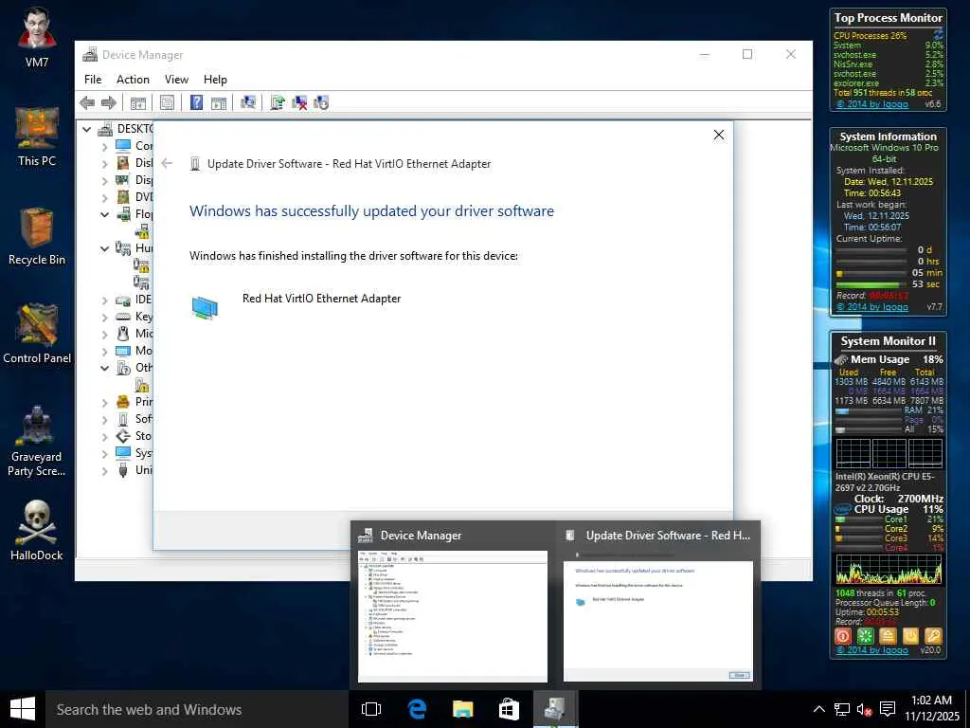Expand the Computer (Cor...) category chevron
Screen dimensions: 970x728
104,147
